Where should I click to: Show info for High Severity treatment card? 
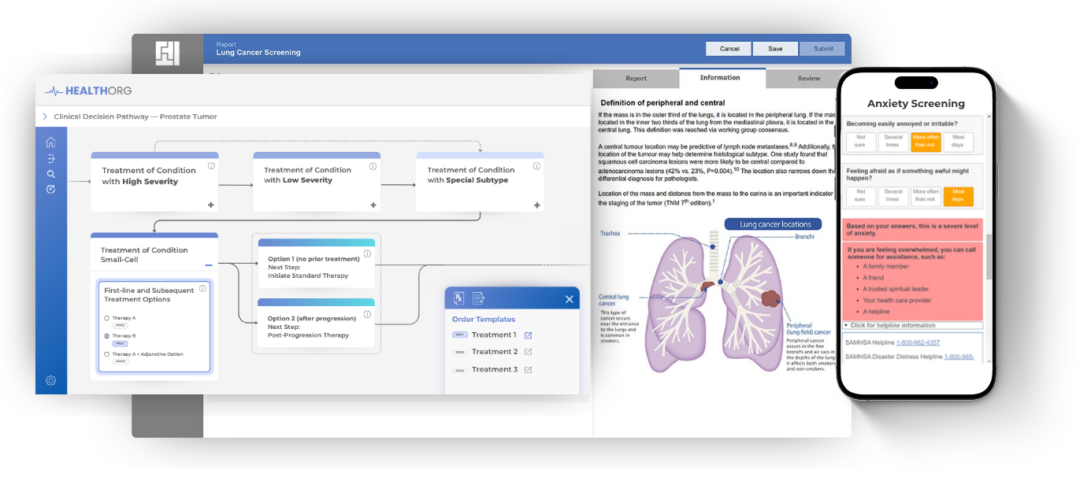(211, 166)
